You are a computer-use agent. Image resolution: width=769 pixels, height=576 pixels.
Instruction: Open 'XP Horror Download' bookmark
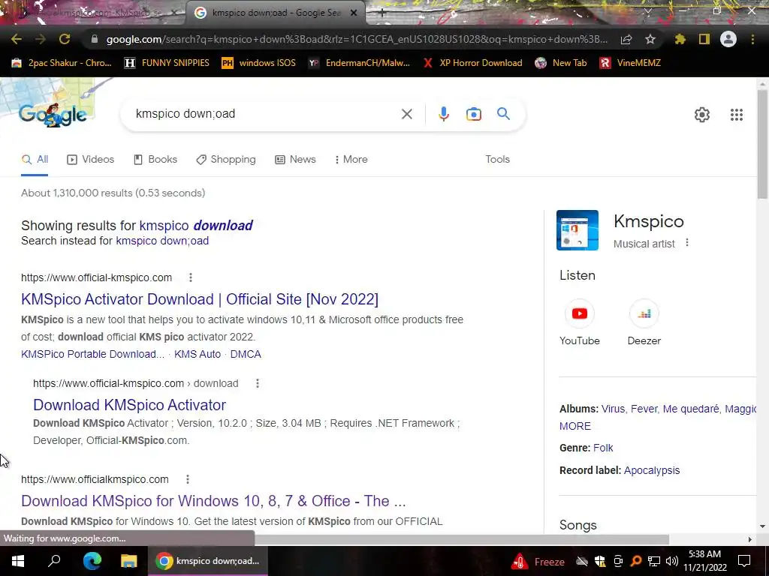[473, 63]
